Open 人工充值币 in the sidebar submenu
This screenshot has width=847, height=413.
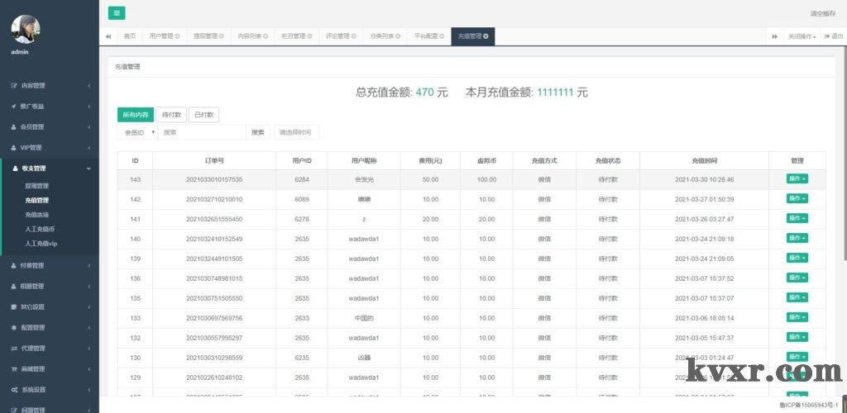click(x=40, y=228)
